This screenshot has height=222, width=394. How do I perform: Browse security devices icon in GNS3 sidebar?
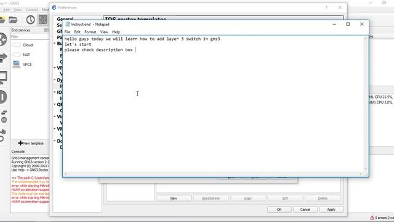tap(3, 97)
